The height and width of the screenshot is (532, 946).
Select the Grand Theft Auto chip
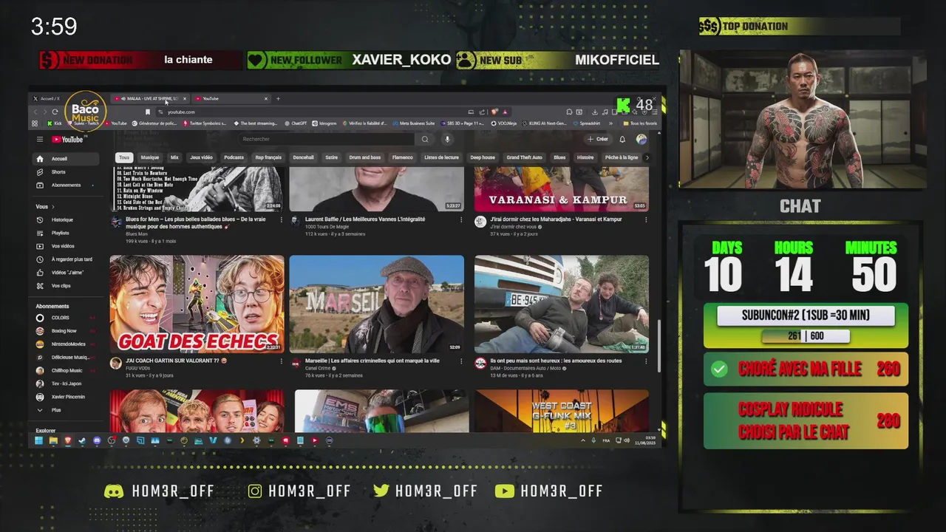point(525,157)
